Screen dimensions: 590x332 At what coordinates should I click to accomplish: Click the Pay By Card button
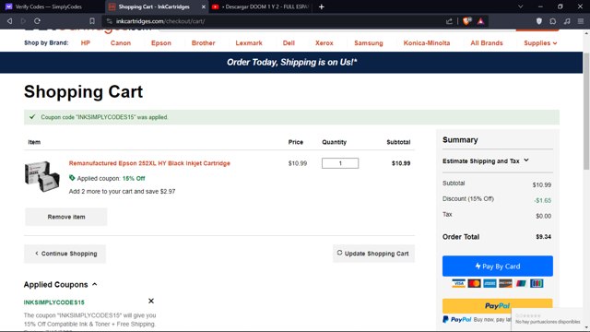498,267
